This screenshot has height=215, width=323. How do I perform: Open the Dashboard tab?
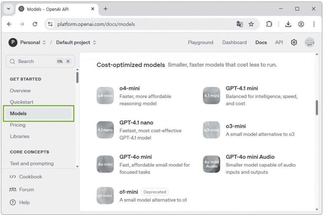(234, 42)
